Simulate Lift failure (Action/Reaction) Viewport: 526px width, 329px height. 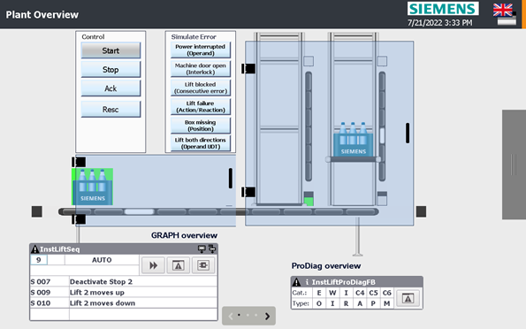click(x=201, y=106)
